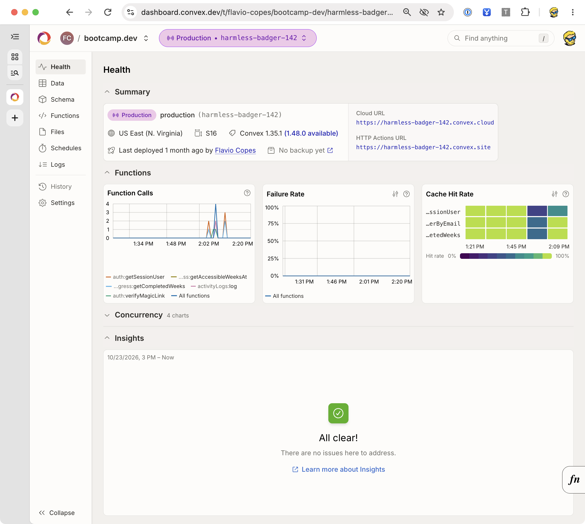
Task: Open Schedules in sidebar
Action: tap(61, 148)
